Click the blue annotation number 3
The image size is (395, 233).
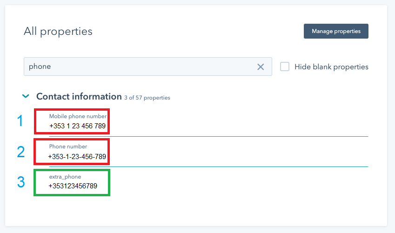[20, 182]
